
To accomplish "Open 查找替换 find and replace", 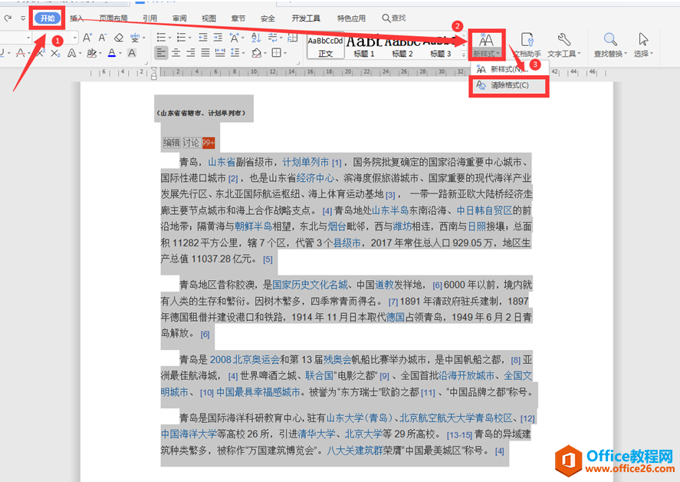I will tap(610, 45).
